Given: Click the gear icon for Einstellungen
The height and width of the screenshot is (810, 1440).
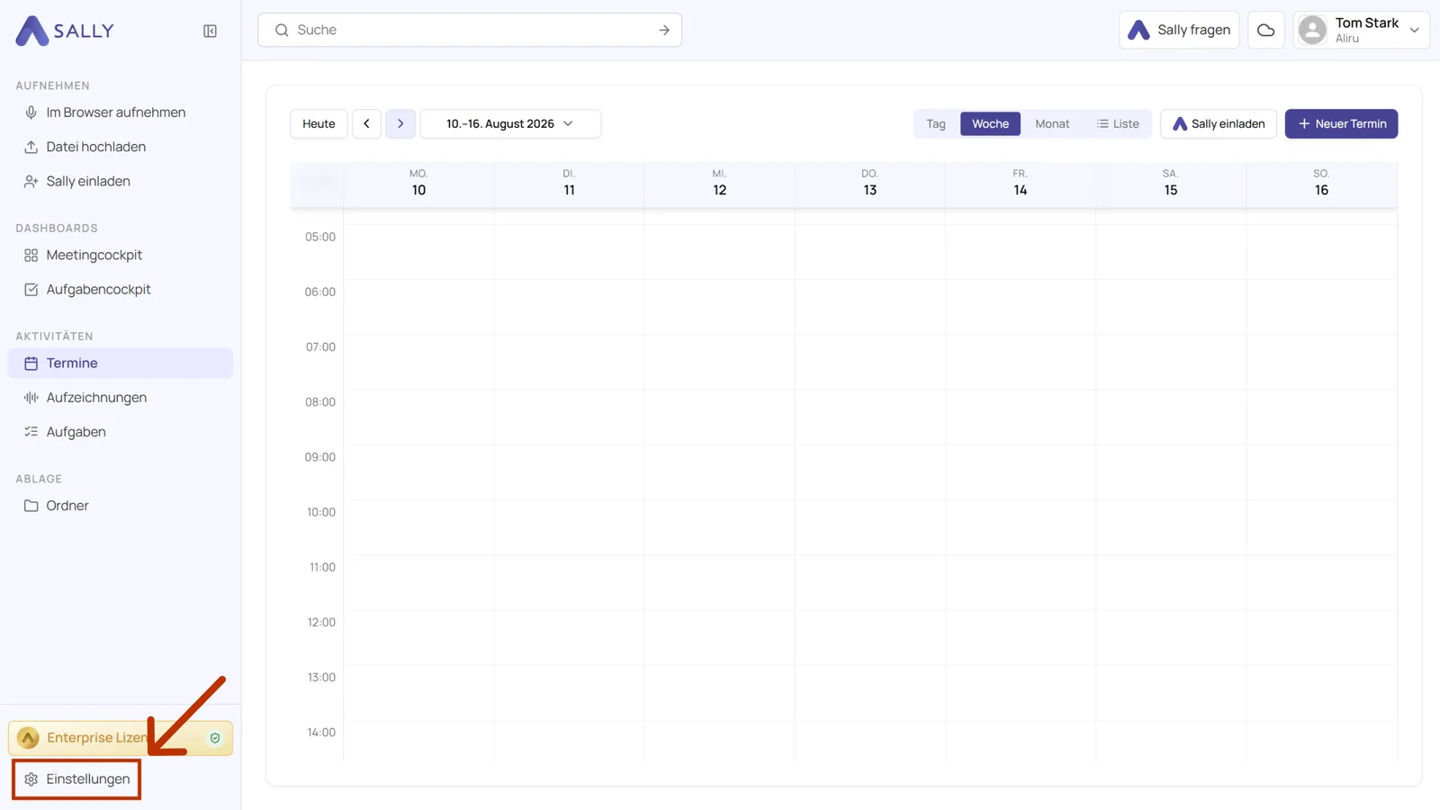Looking at the screenshot, I should click(x=31, y=779).
